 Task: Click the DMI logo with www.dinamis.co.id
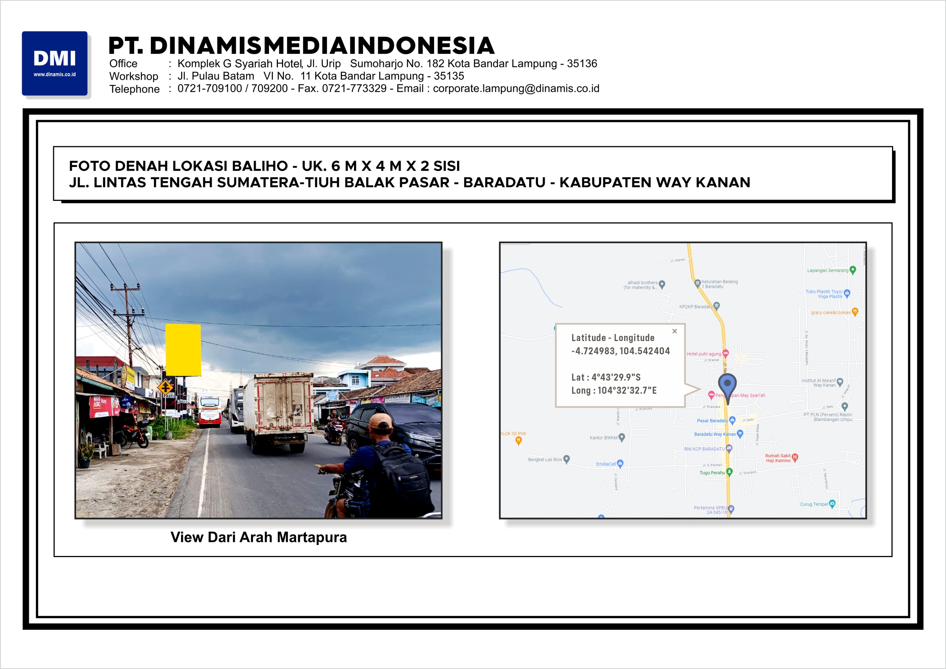[55, 64]
